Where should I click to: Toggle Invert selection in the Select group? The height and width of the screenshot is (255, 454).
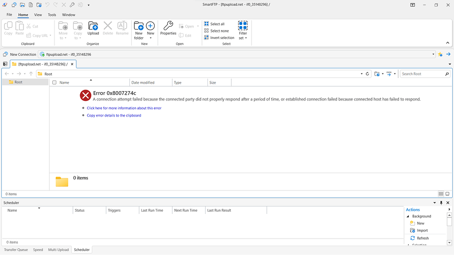click(x=219, y=37)
